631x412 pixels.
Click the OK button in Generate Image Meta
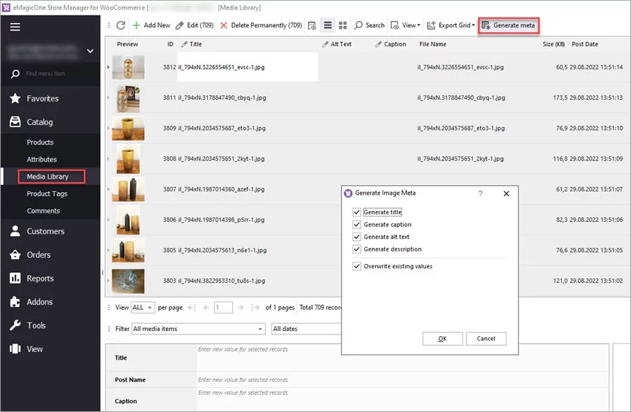point(442,338)
